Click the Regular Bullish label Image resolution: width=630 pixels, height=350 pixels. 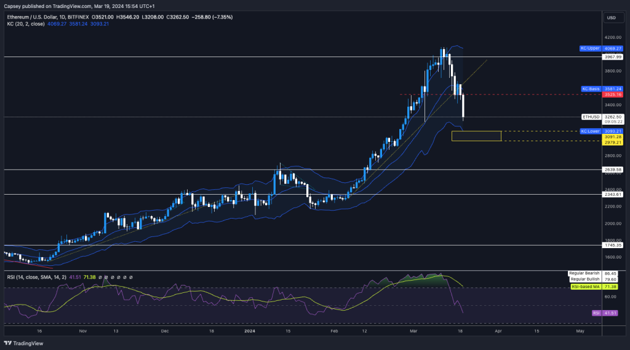pyautogui.click(x=584, y=279)
